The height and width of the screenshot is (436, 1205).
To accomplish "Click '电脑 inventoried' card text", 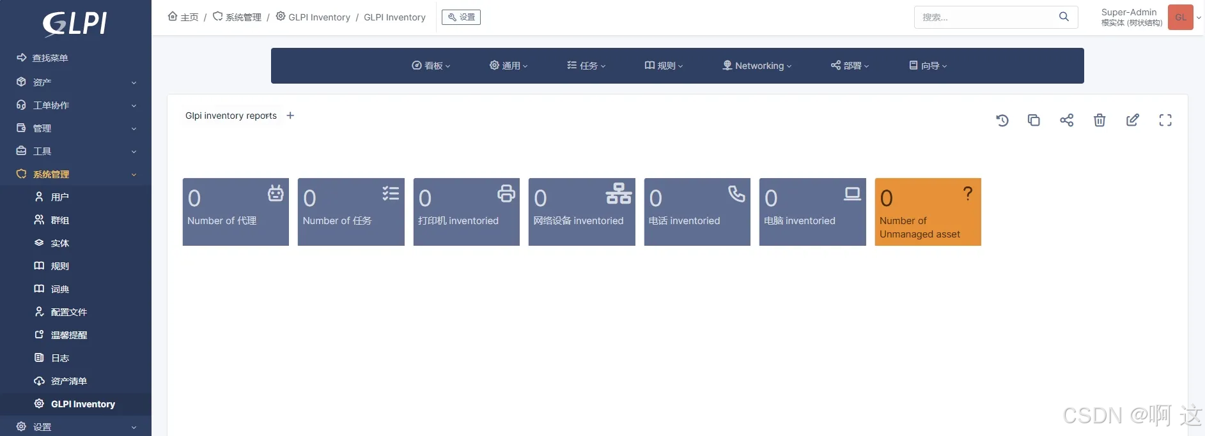I will 800,220.
